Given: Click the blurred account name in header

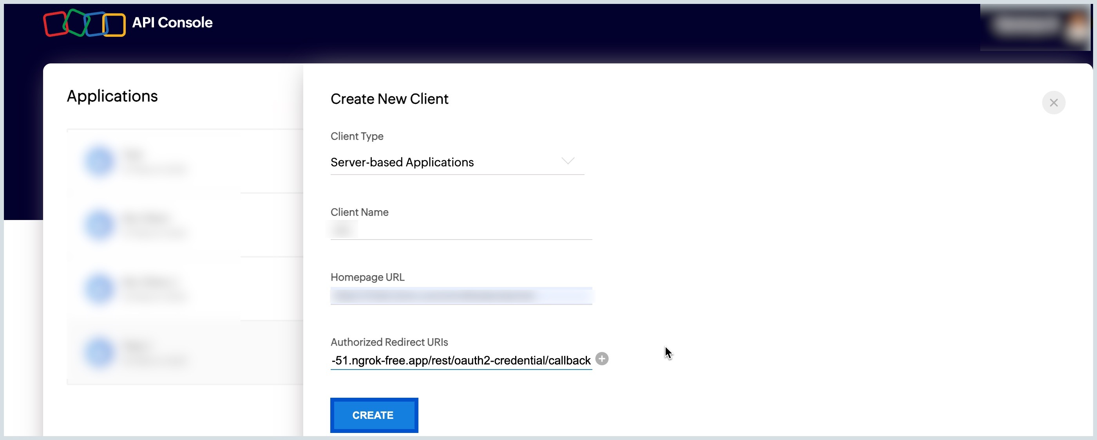Looking at the screenshot, I should click(x=1027, y=25).
